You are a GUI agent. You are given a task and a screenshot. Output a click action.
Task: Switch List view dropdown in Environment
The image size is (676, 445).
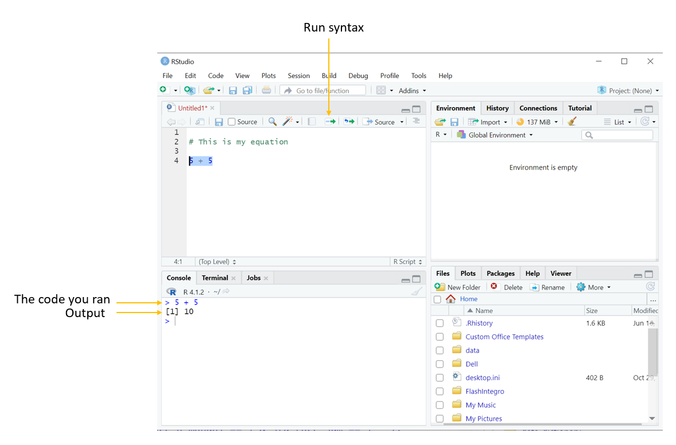618,122
